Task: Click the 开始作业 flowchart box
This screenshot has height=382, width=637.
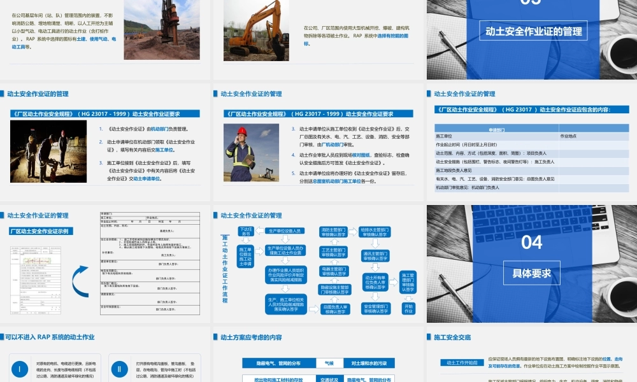Action: (x=408, y=308)
